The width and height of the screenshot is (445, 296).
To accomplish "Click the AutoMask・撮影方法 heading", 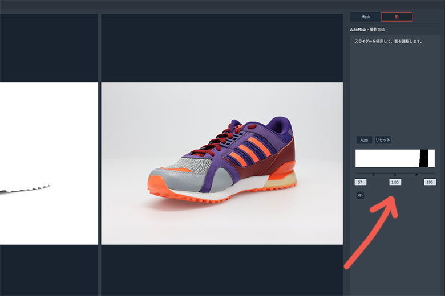I will 368,30.
